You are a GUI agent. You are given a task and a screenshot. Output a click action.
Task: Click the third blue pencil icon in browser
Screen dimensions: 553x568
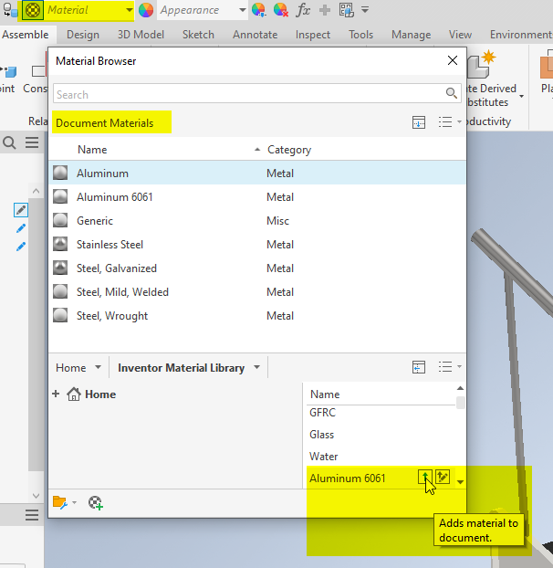(21, 247)
